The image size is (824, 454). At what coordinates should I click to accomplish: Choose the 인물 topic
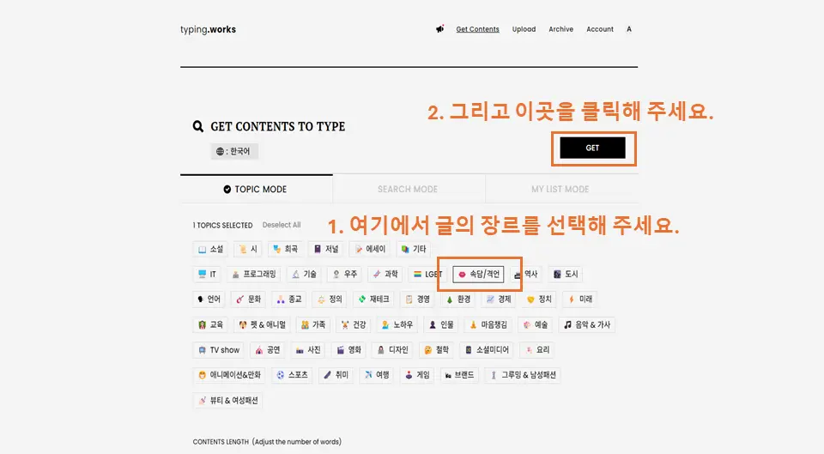click(441, 324)
